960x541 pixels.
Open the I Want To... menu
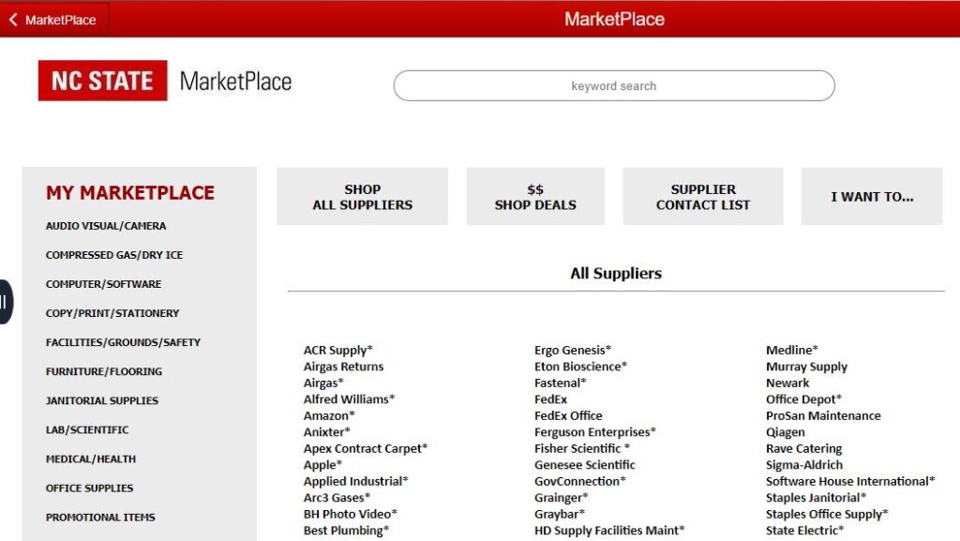(x=872, y=197)
